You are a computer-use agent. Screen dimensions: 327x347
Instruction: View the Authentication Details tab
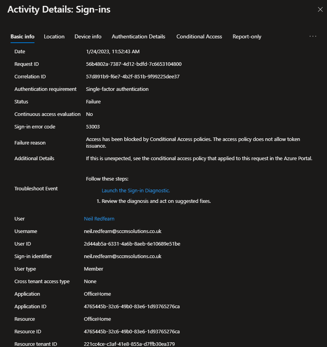click(139, 36)
